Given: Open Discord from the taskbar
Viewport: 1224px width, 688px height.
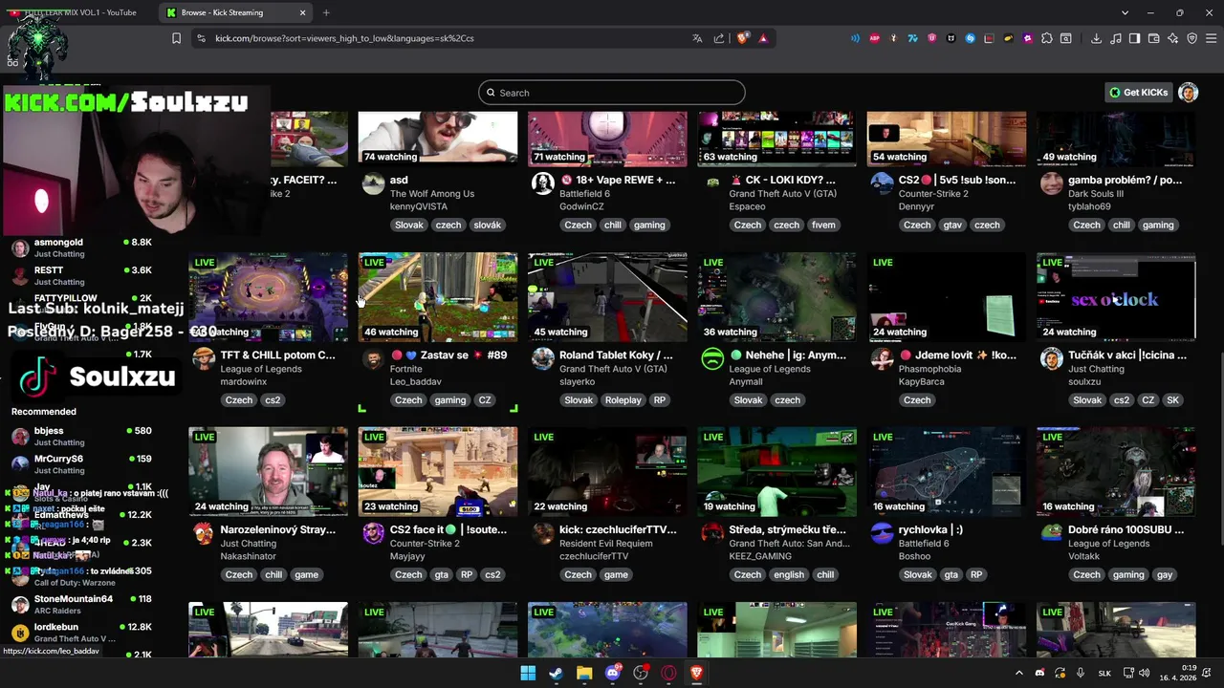Looking at the screenshot, I should [613, 673].
